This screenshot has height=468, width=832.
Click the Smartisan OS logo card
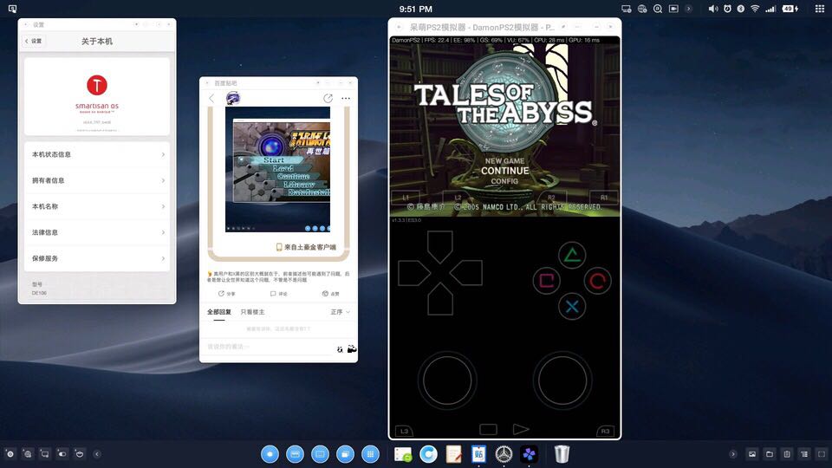97,96
